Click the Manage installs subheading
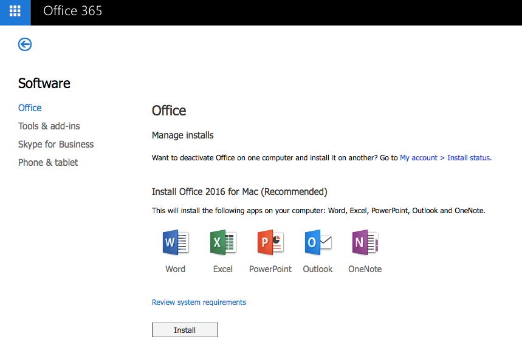Screen dimensions: 522x348 [x=183, y=135]
